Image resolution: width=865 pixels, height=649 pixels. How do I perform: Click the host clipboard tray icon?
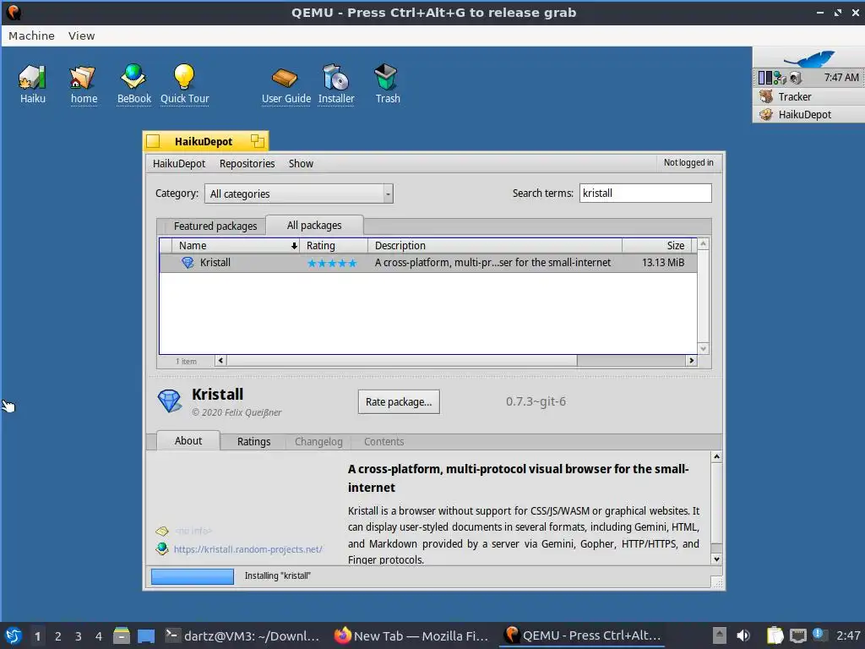(x=775, y=635)
